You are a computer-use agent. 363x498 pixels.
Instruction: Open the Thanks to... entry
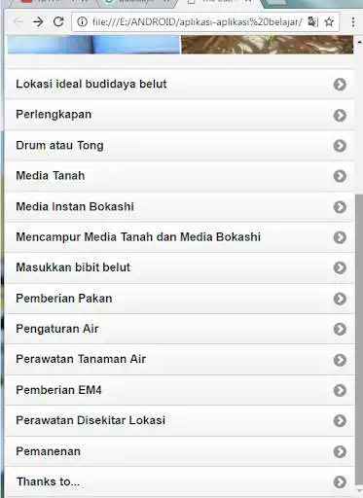[180, 481]
